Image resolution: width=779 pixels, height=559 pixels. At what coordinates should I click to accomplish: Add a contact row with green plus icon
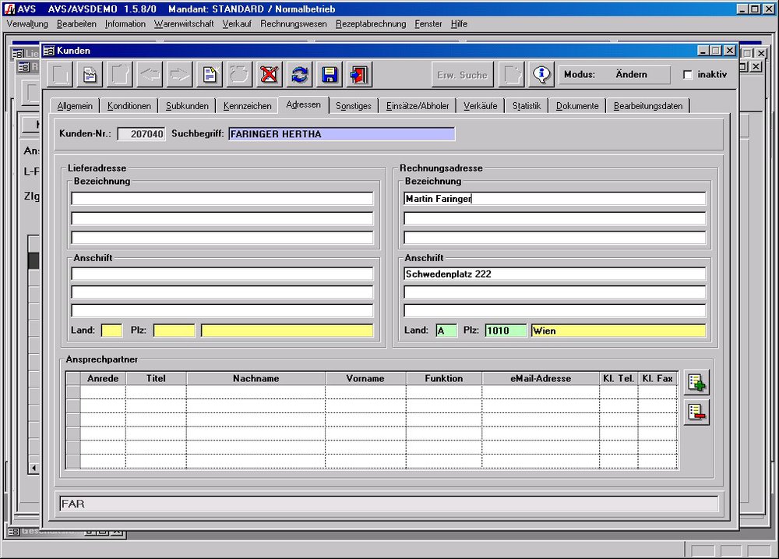pos(696,383)
